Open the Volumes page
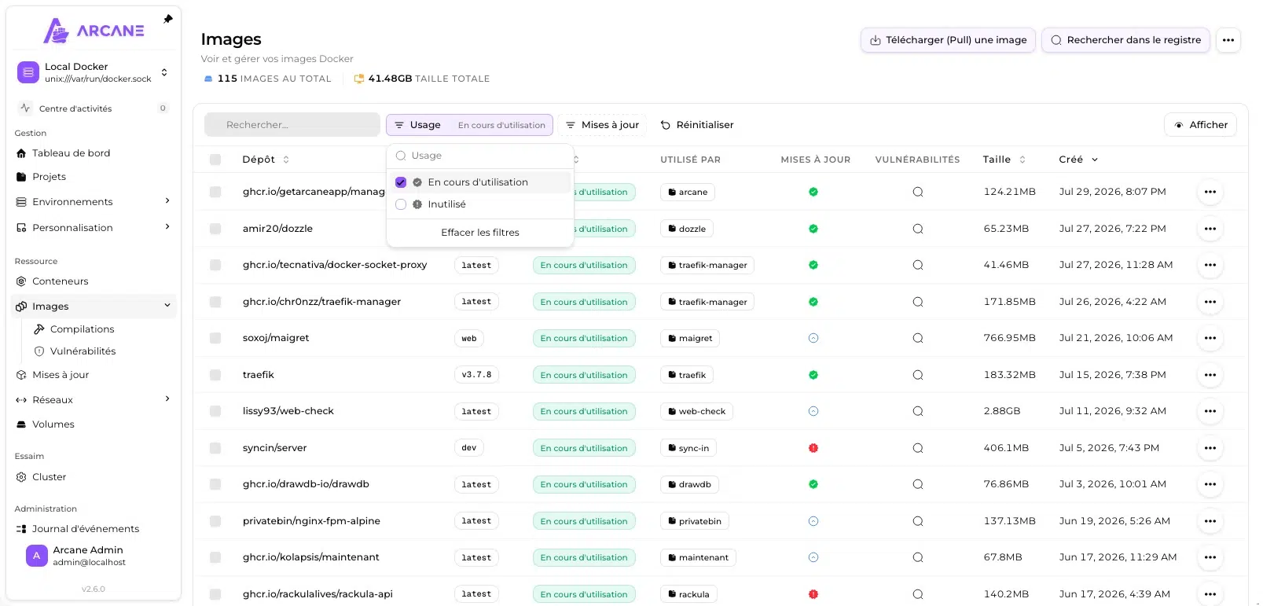This screenshot has width=1263, height=606. click(x=53, y=424)
